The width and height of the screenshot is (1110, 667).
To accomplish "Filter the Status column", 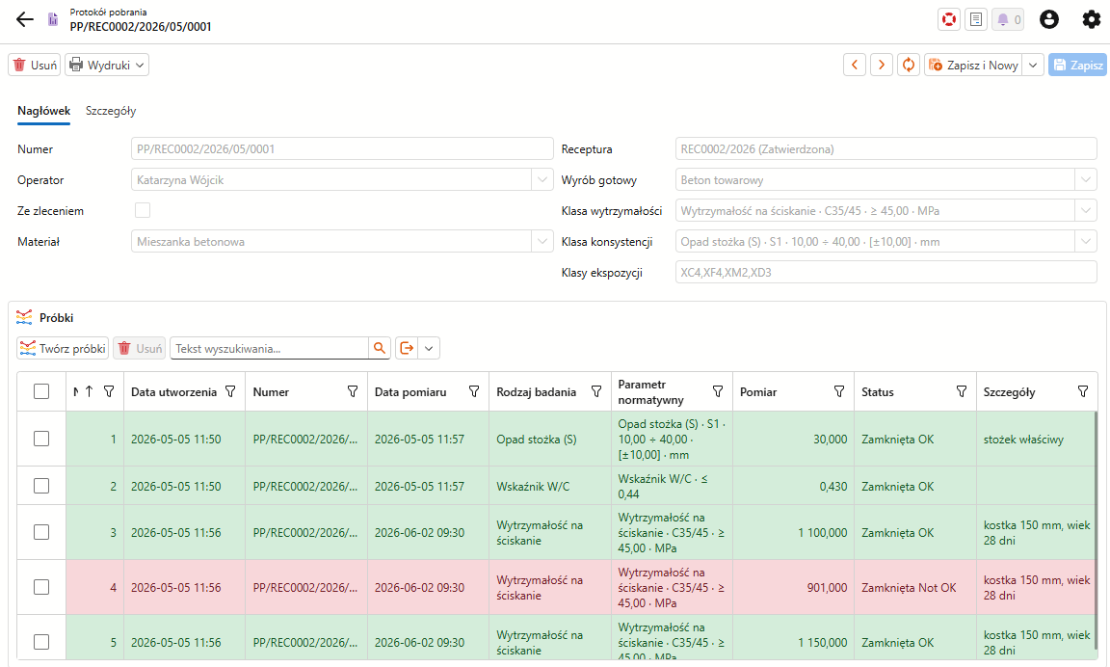I will pyautogui.click(x=961, y=391).
